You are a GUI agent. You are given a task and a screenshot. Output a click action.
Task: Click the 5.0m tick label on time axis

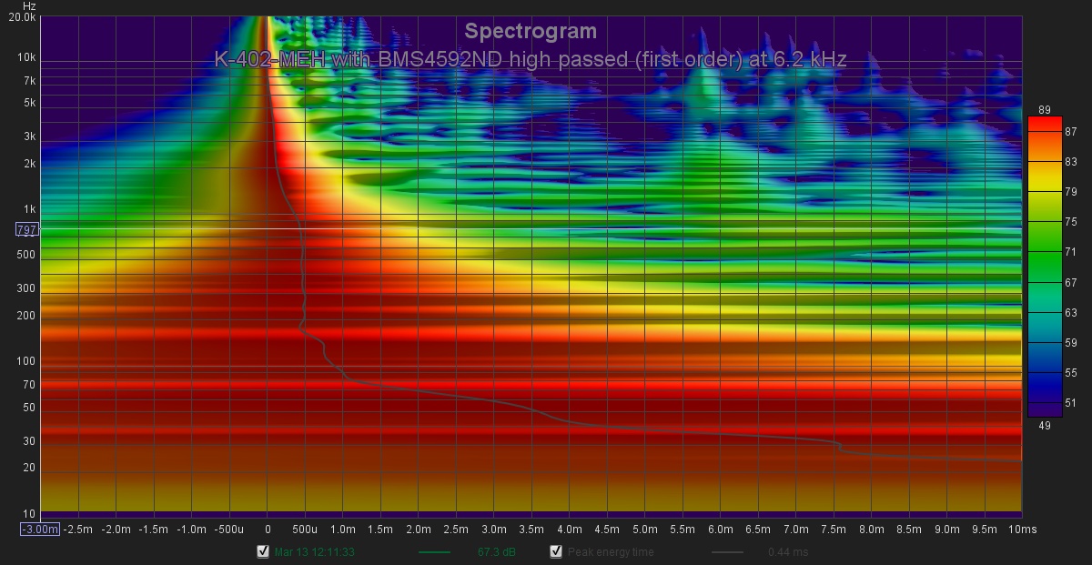tap(645, 529)
